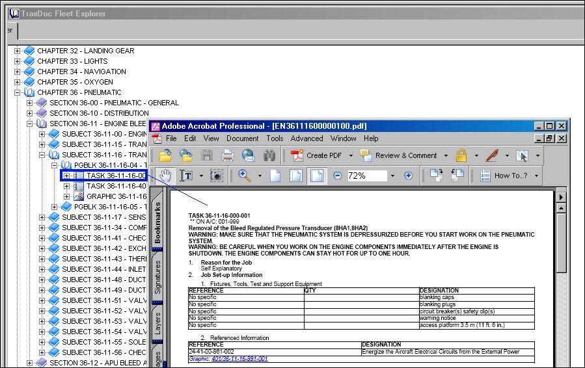The image size is (585, 368).
Task: Click the Secure padlock icon
Action: click(x=461, y=155)
